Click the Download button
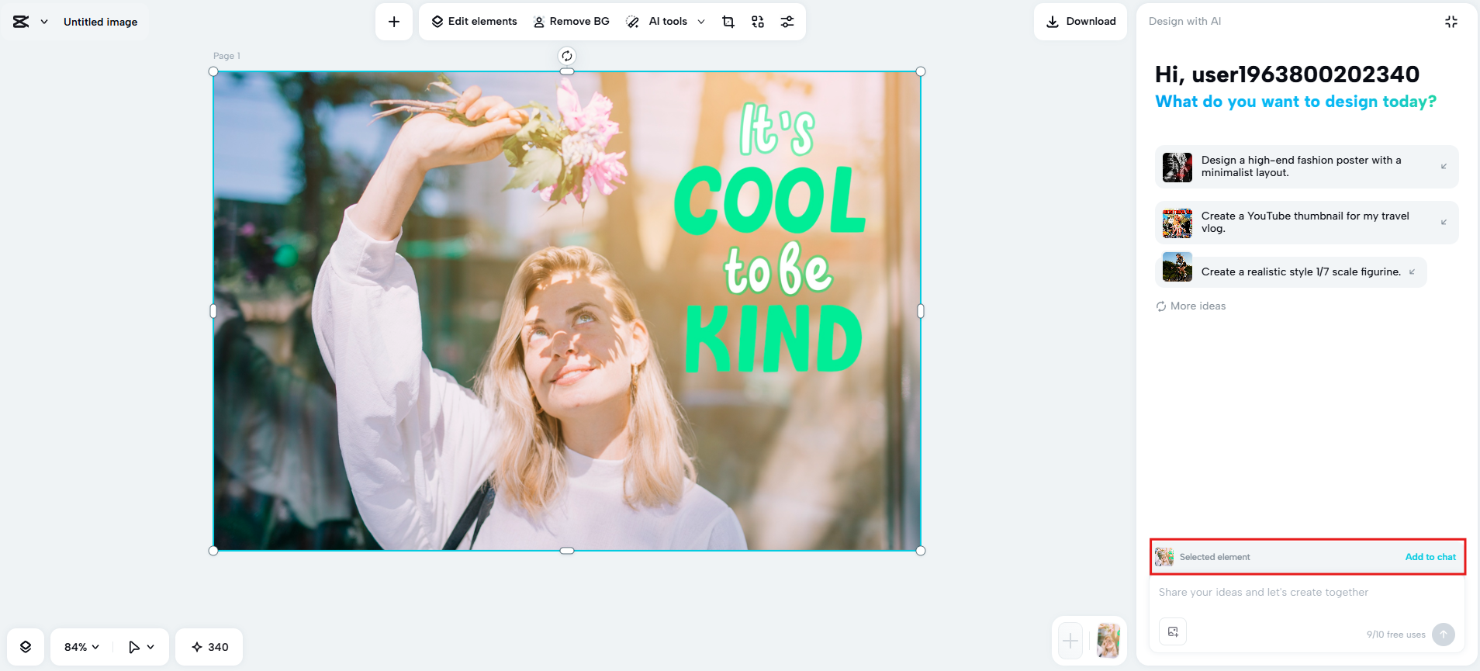 click(x=1081, y=22)
